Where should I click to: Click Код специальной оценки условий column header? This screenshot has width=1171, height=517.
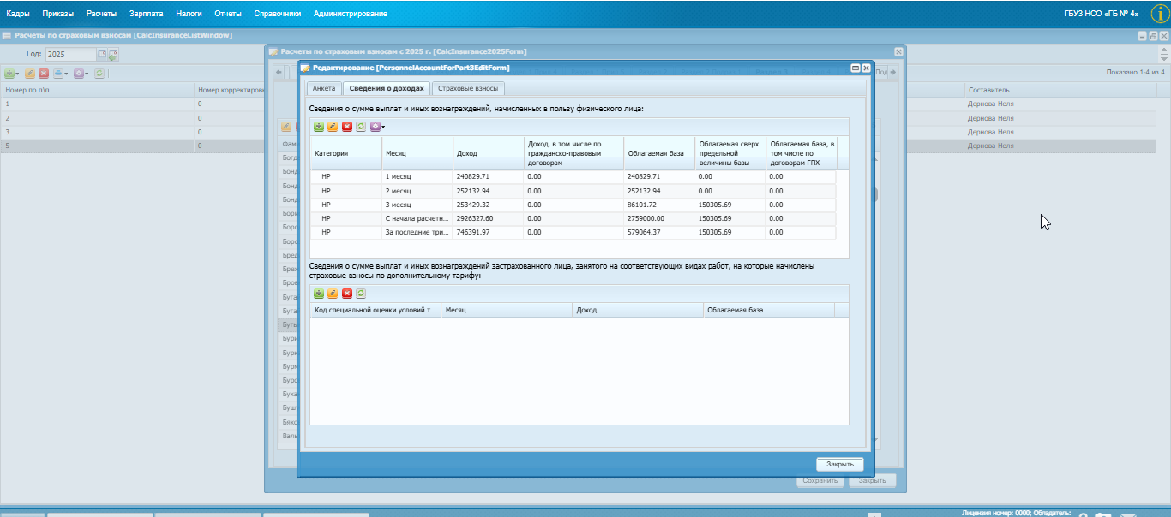point(375,310)
